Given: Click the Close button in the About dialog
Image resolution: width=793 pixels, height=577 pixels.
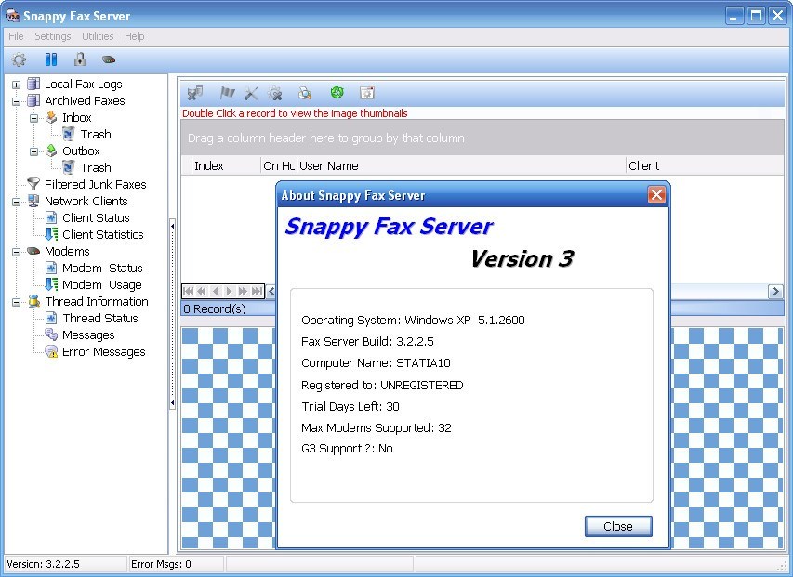Looking at the screenshot, I should click(617, 526).
